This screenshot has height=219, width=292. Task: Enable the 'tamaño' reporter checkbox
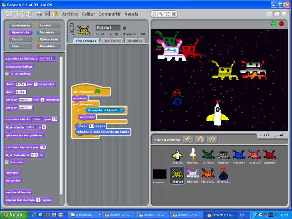tap(6, 162)
